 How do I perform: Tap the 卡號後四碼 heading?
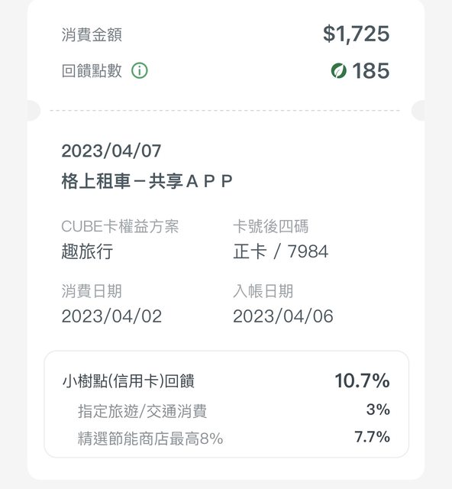[270, 226]
